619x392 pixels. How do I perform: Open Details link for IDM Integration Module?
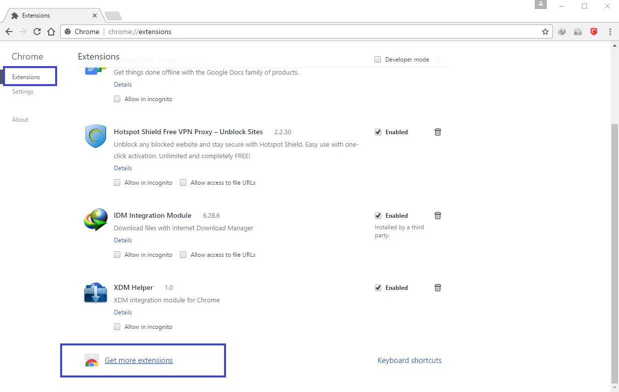point(123,240)
